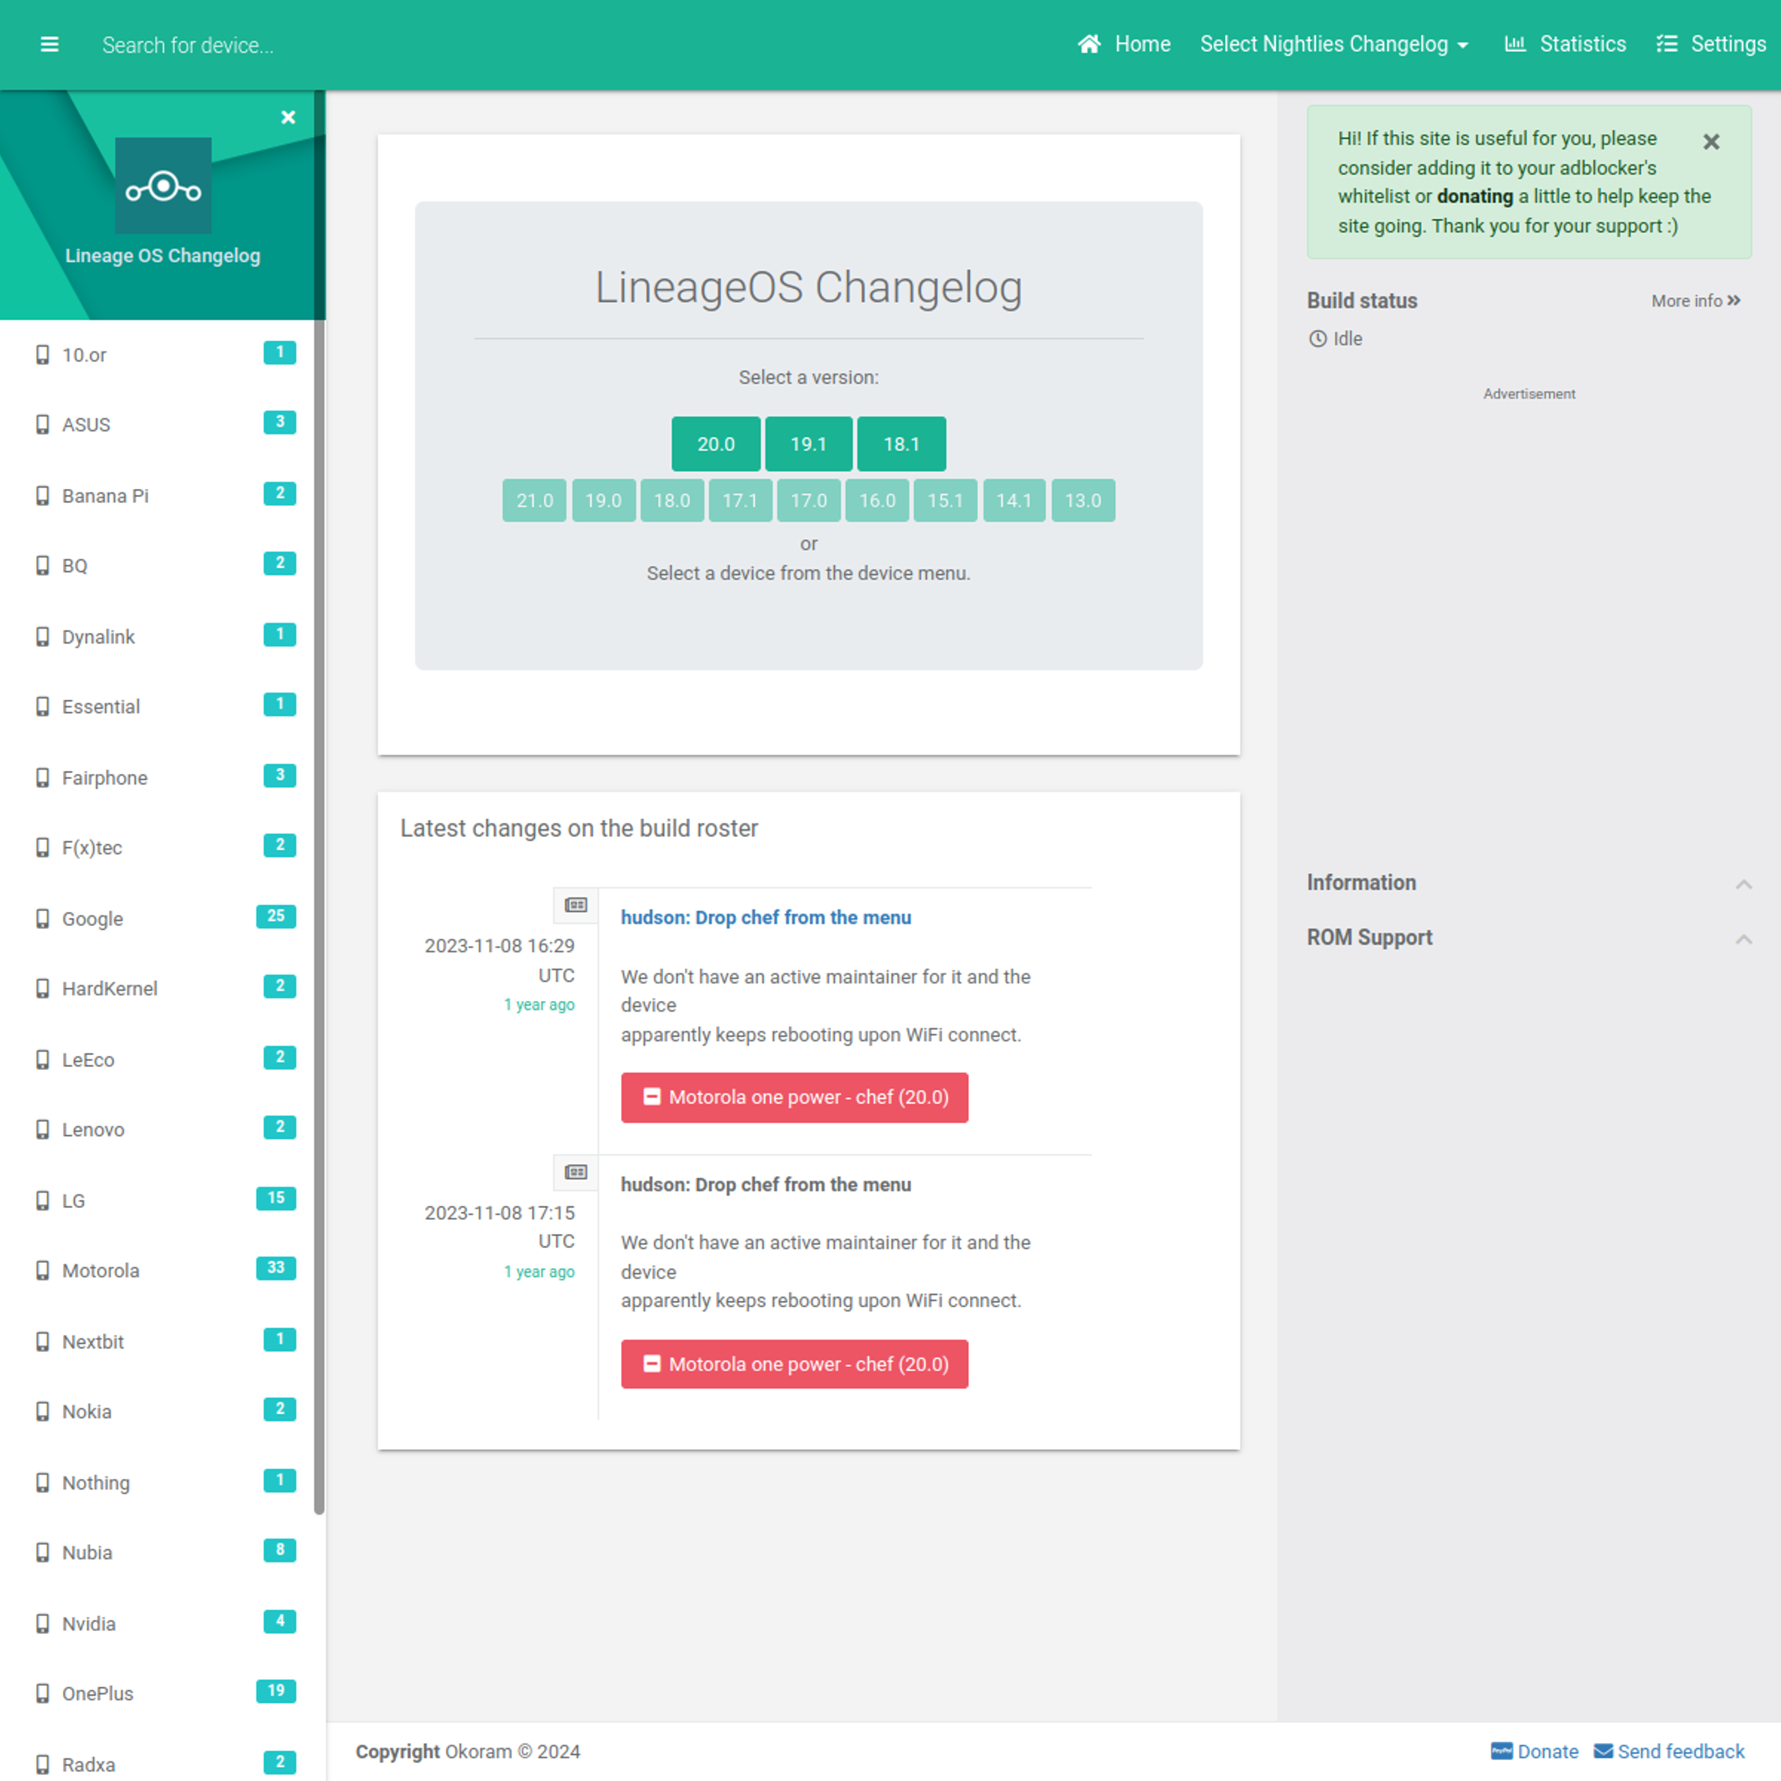Click the 16:29 entry's Motorola chef button
The width and height of the screenshot is (1781, 1781).
(x=794, y=1097)
